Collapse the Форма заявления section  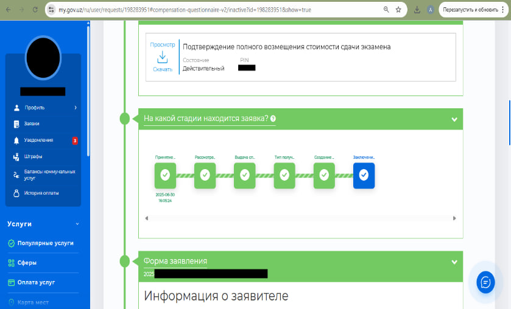click(x=454, y=262)
